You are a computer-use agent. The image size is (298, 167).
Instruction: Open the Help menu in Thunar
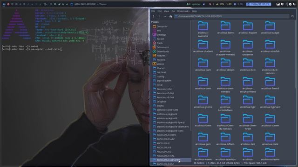(x=194, y=11)
